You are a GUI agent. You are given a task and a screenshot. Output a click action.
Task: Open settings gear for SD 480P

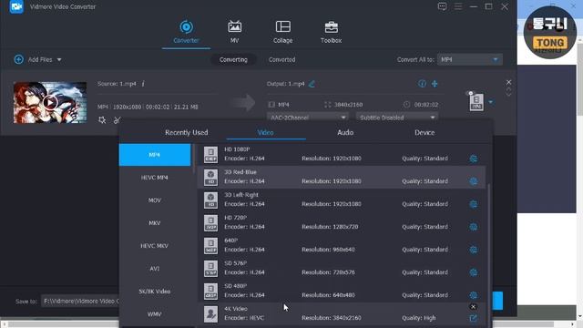[474, 295]
